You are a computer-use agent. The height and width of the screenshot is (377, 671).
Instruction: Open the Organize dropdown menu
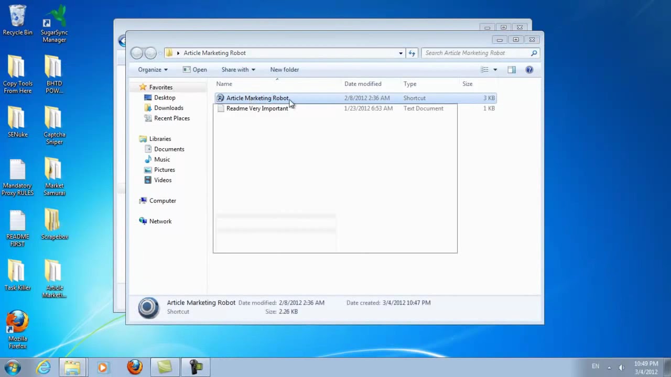coord(153,70)
